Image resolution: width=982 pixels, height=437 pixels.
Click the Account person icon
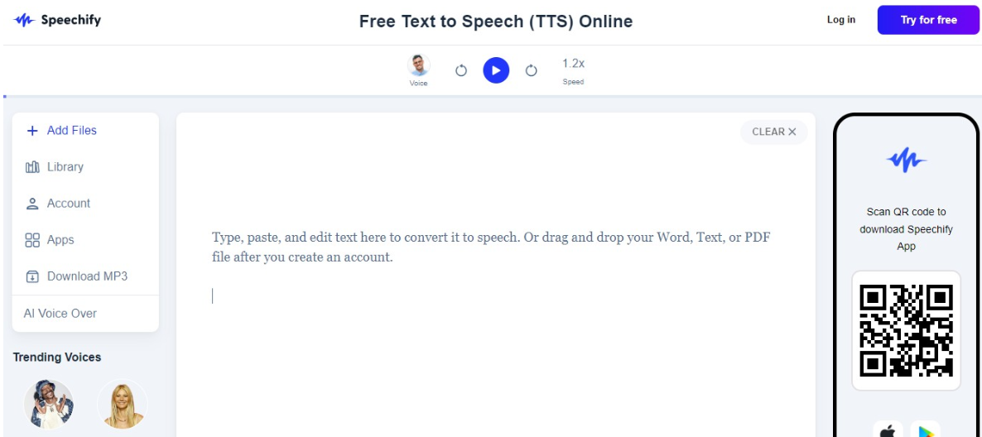click(x=32, y=204)
